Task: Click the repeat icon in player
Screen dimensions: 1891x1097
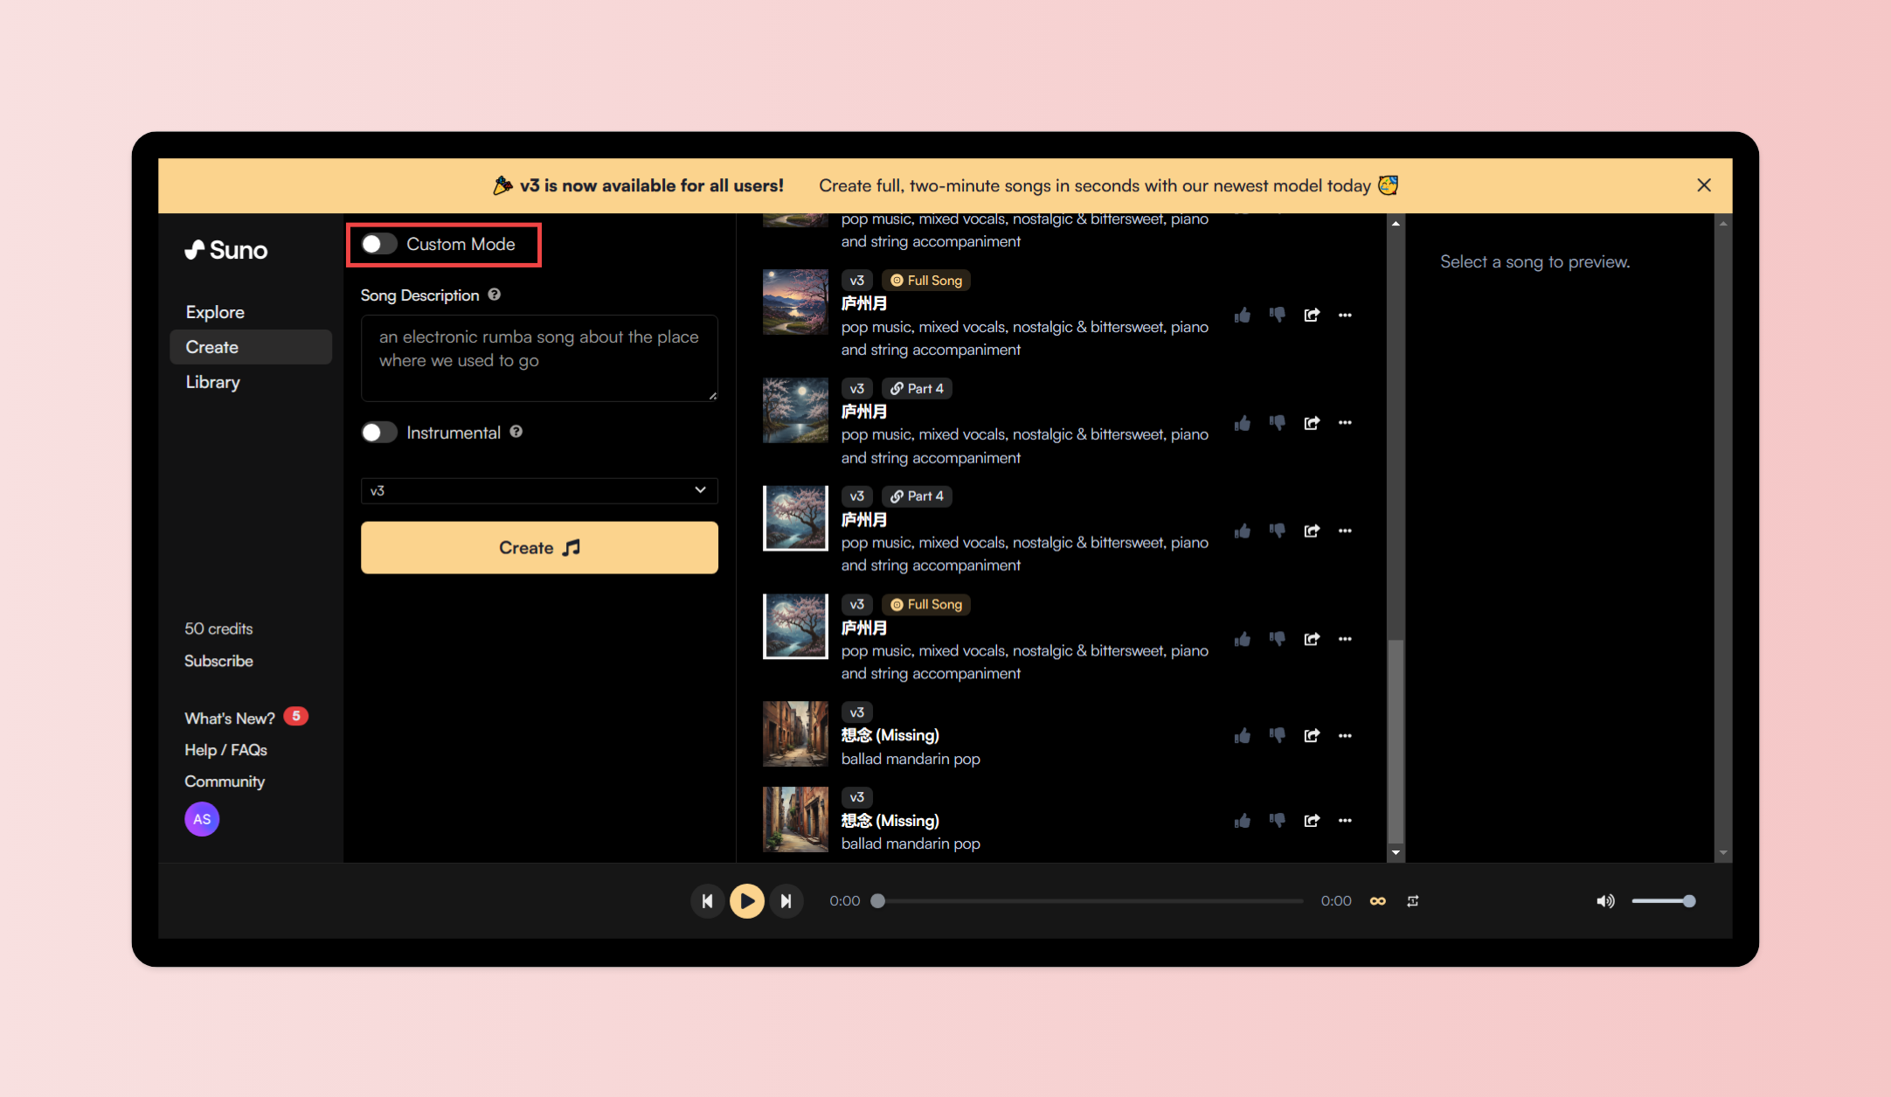Action: point(1413,900)
